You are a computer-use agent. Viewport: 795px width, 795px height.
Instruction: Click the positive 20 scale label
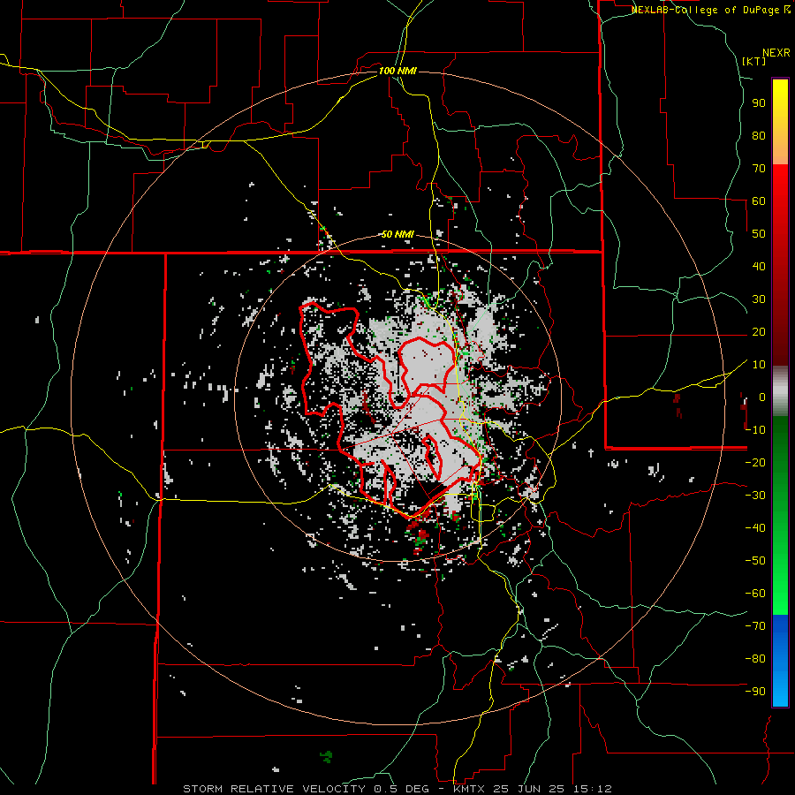(x=759, y=332)
